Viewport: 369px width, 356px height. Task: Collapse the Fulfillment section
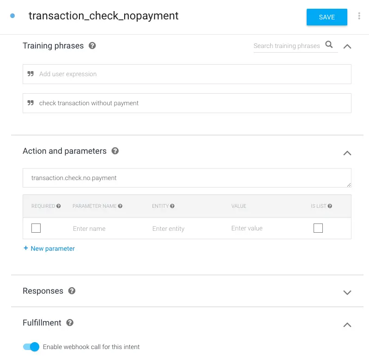[x=347, y=325]
